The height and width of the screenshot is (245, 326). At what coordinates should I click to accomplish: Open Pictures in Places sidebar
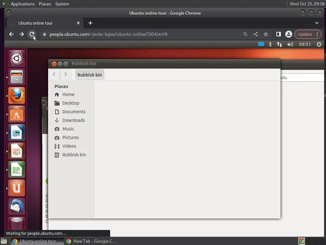coord(71,137)
